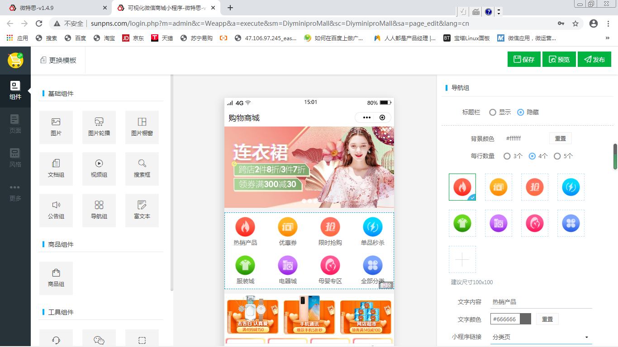Viewport: 618px width, 347px height.
Task: Add the 文档组 document component
Action: (x=56, y=169)
